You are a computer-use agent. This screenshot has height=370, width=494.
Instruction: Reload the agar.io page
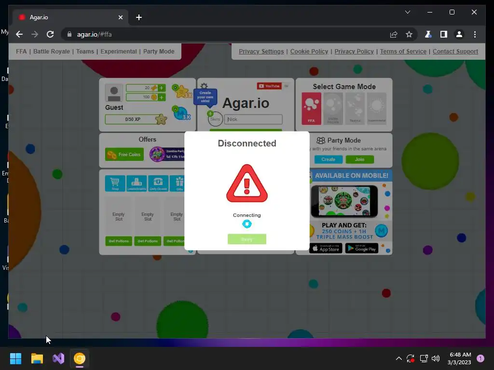[x=50, y=34]
